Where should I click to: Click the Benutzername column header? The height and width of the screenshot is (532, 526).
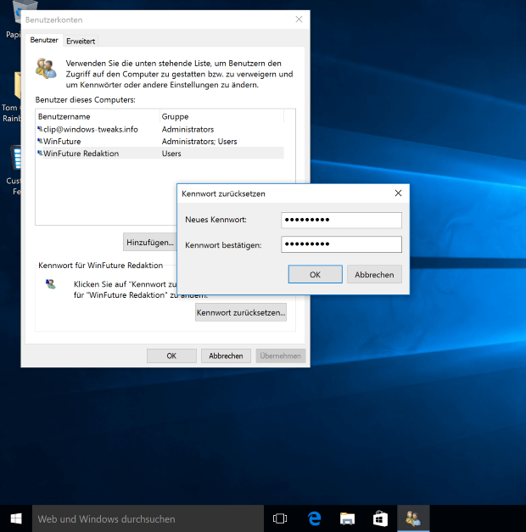(98, 116)
